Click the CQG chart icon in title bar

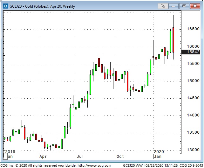pos(6,6)
